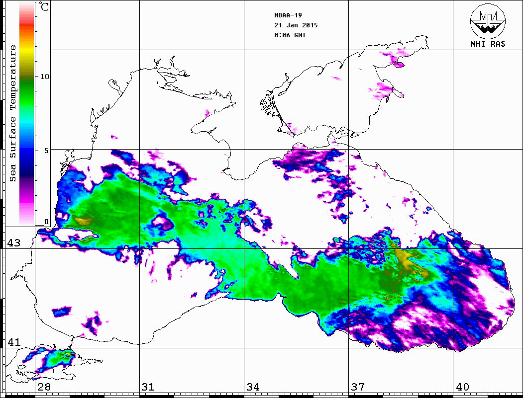
Task: Click the longitude label 40
Action: click(x=462, y=387)
